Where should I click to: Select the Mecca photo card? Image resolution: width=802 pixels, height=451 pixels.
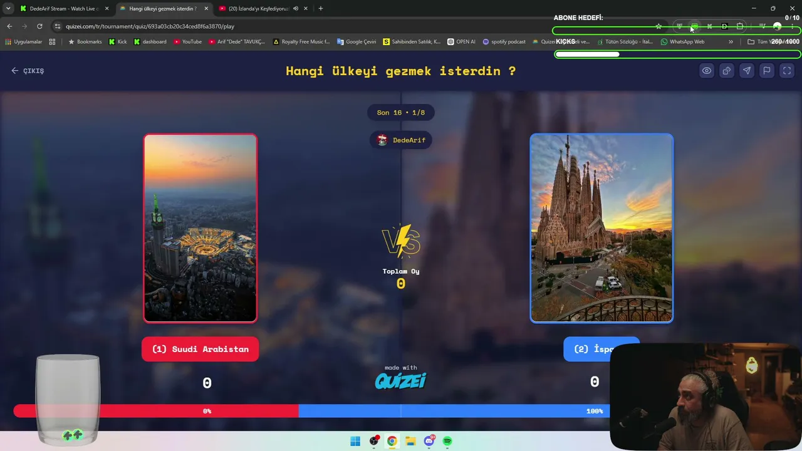click(200, 228)
